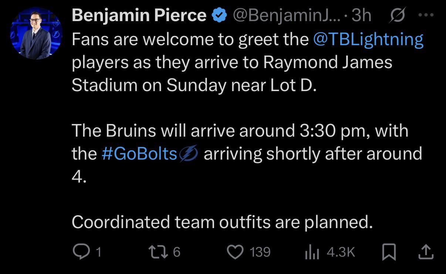Open the 3h timestamp link
Screen dimensions: 446x274
click(x=362, y=15)
